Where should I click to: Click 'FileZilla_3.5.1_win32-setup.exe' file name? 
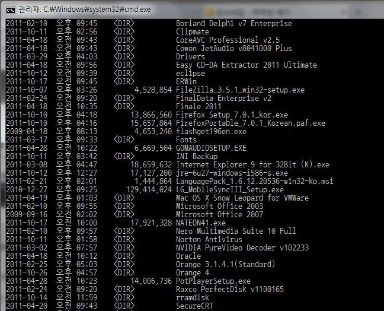[x=240, y=90]
